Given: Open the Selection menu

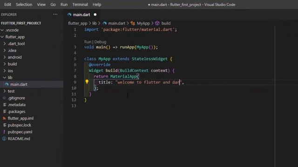Looking at the screenshot, I should [x=24, y=5].
